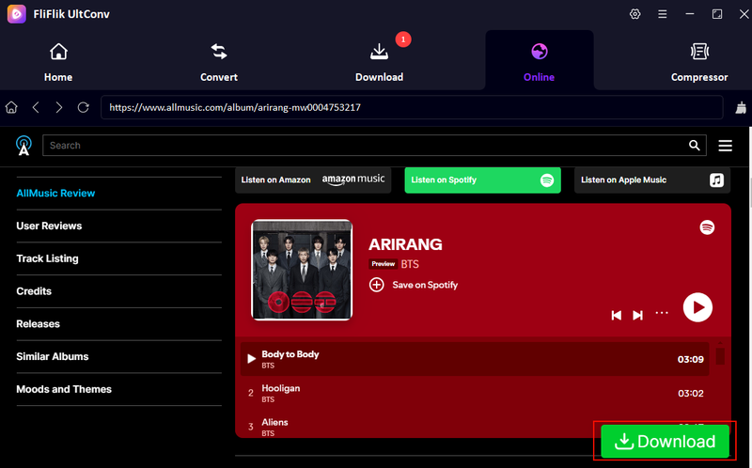
Task: Click the Body to Body duration 03:09
Action: click(690, 360)
